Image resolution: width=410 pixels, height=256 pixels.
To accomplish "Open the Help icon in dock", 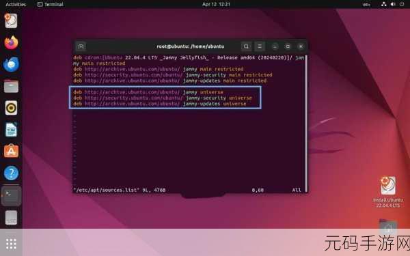I will [x=11, y=173].
